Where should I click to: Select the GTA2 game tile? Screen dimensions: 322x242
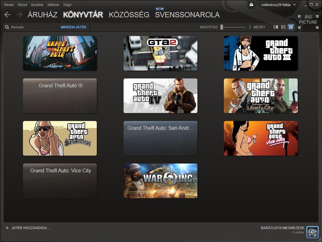pyautogui.click(x=160, y=53)
